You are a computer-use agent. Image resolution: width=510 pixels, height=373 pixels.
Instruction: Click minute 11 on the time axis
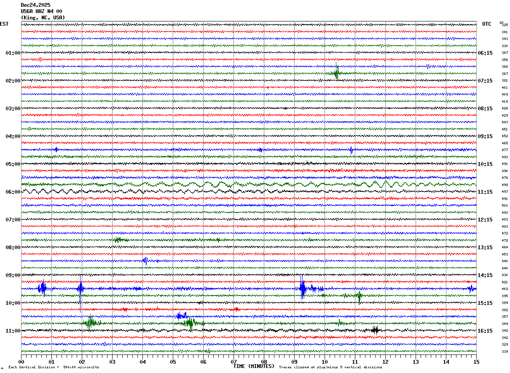(x=355, y=362)
